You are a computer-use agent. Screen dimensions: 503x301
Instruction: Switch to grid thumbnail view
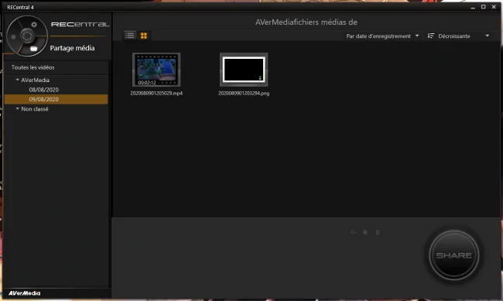pyautogui.click(x=144, y=36)
